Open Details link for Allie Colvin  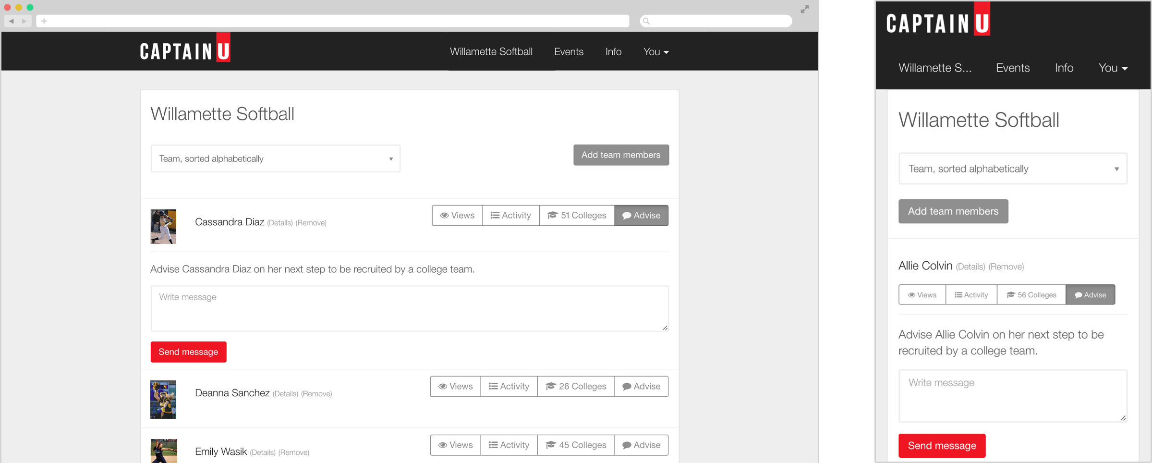(970, 267)
